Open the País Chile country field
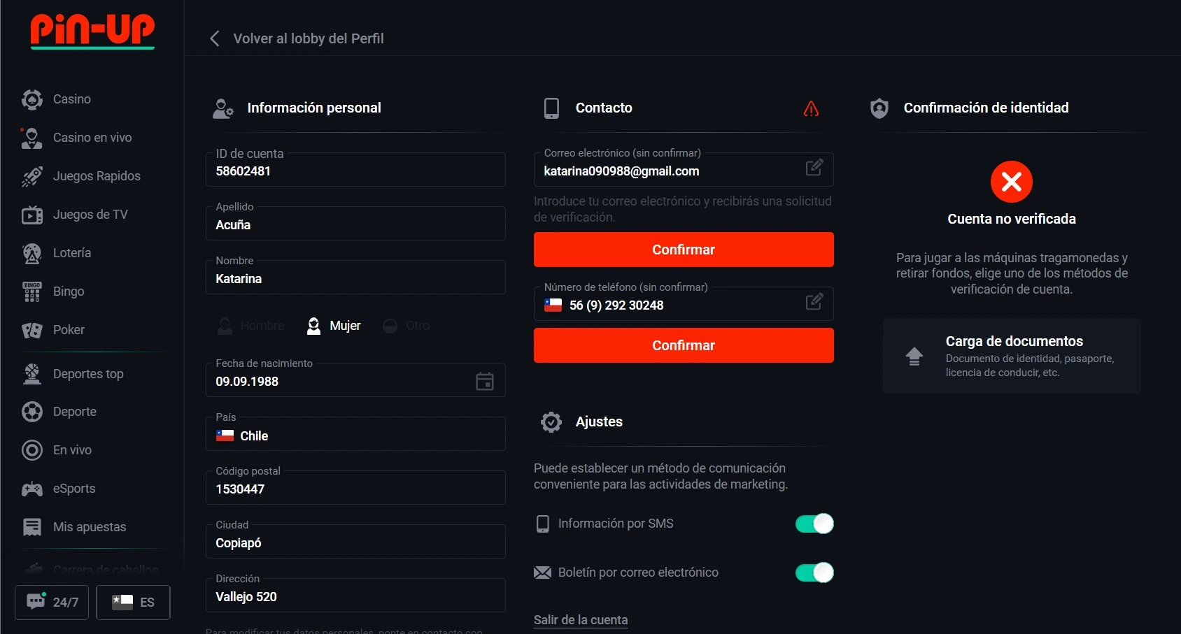Screen dimensions: 1181x634 coord(355,435)
